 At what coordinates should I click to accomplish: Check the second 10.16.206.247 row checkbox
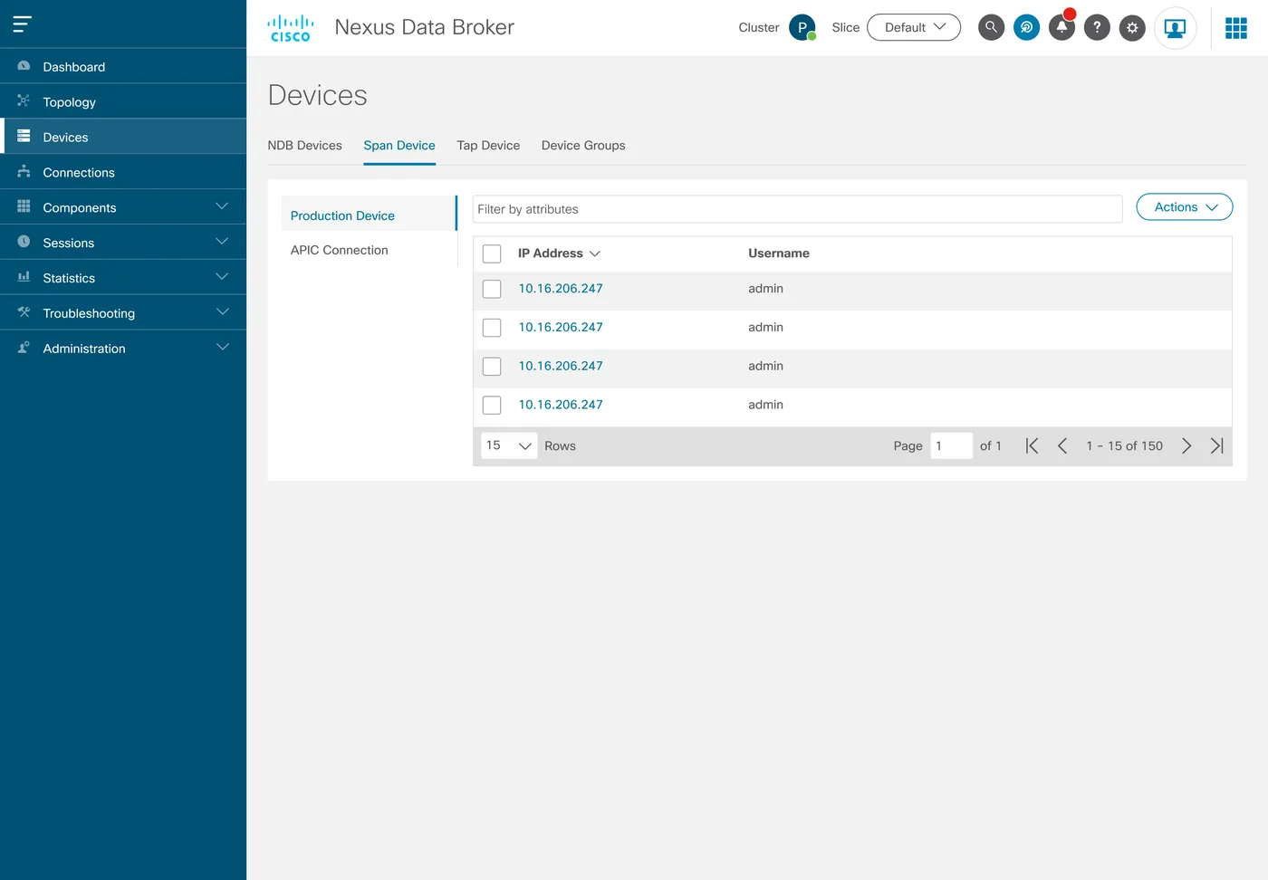click(492, 328)
